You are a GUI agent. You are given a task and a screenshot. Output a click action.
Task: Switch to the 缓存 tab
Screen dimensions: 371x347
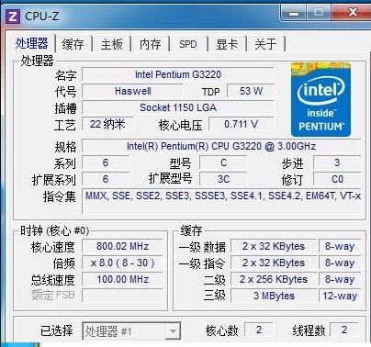coord(73,44)
